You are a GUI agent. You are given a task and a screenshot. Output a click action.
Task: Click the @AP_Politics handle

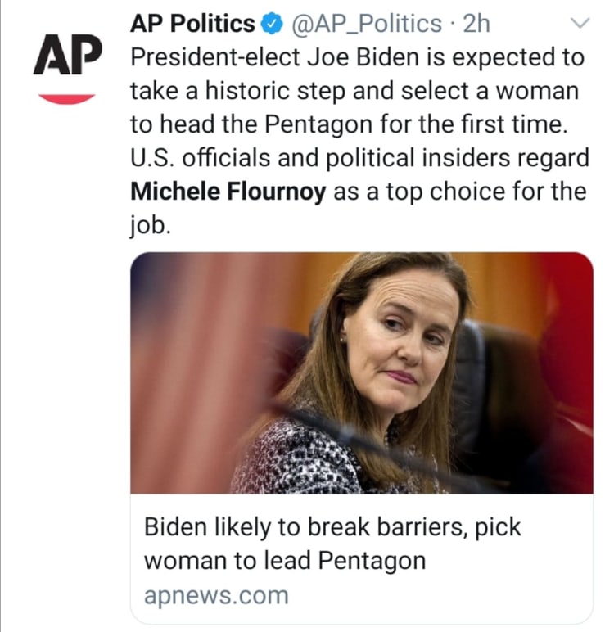click(368, 25)
